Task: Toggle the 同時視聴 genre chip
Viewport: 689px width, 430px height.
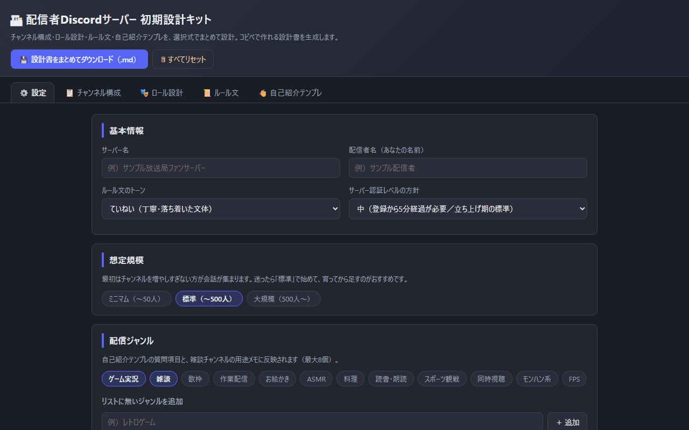Action: (491, 379)
